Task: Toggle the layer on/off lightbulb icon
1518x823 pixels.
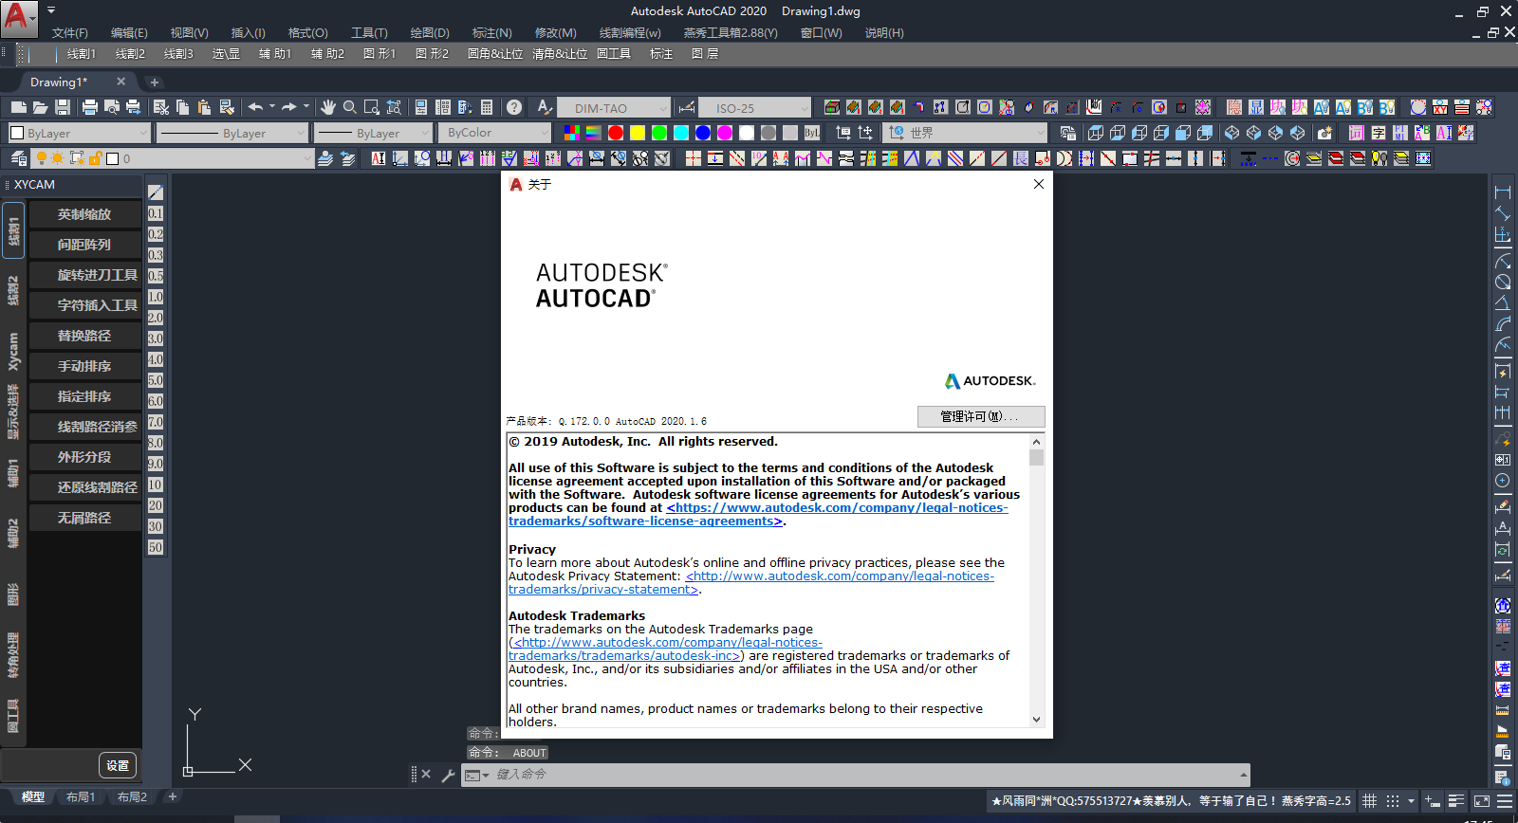Action: coord(42,158)
